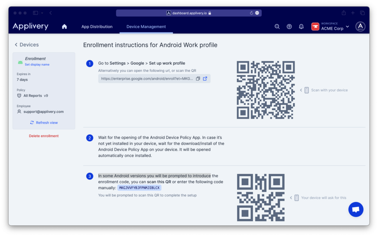Click the address bar more options icon
Viewport: 378px width, 236px height.
tap(257, 13)
